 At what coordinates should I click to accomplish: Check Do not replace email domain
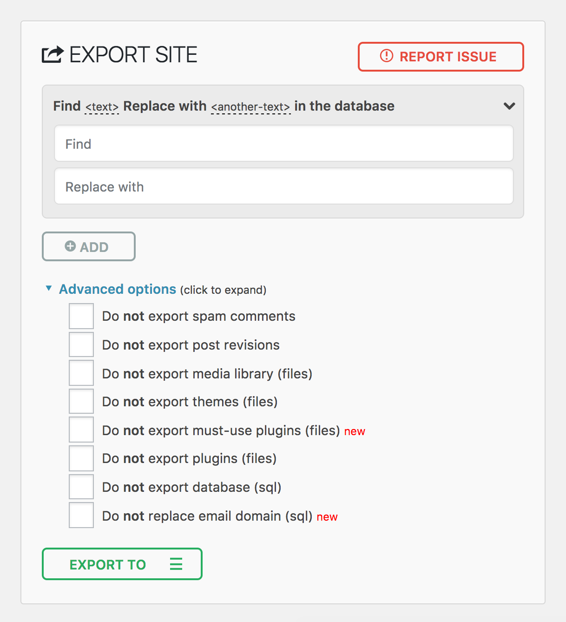click(81, 515)
